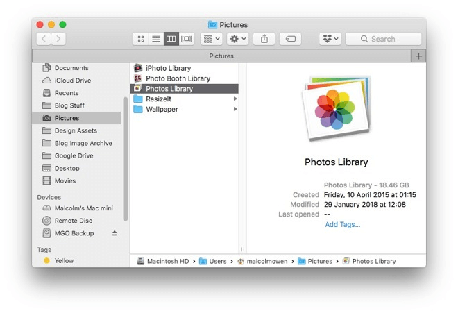Open Blog Image Archive in sidebar

coord(76,143)
